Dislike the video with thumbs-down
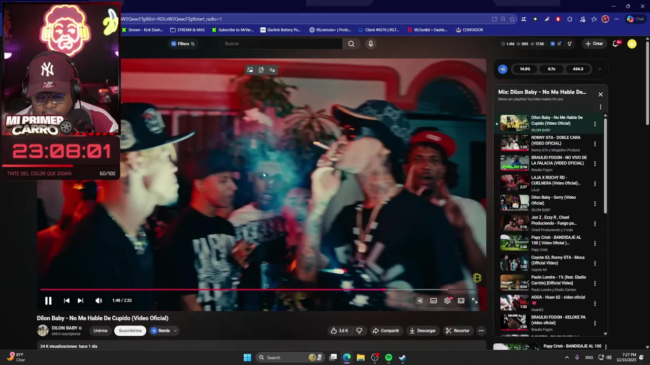This screenshot has height=365, width=650. click(x=359, y=331)
